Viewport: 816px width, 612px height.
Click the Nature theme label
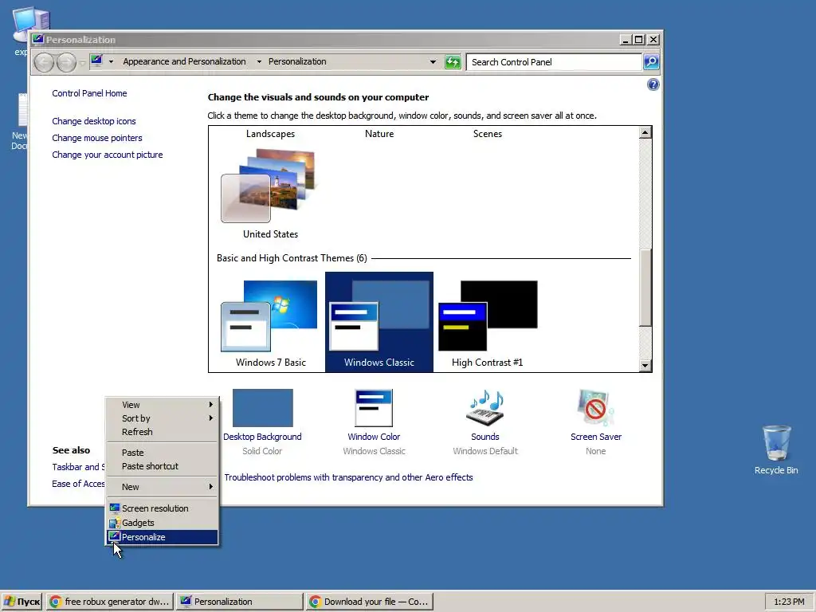[379, 134]
